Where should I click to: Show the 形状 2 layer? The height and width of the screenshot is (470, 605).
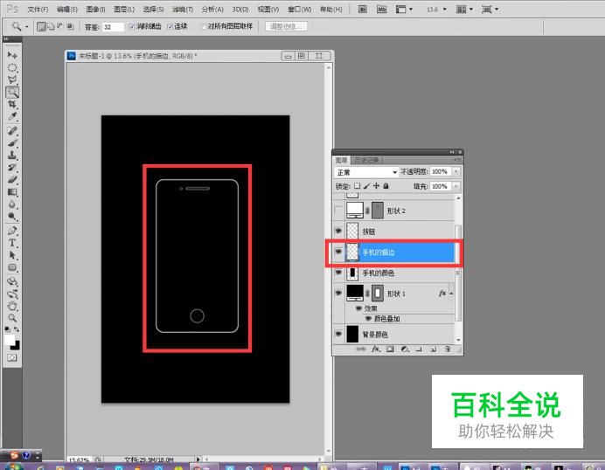point(338,211)
